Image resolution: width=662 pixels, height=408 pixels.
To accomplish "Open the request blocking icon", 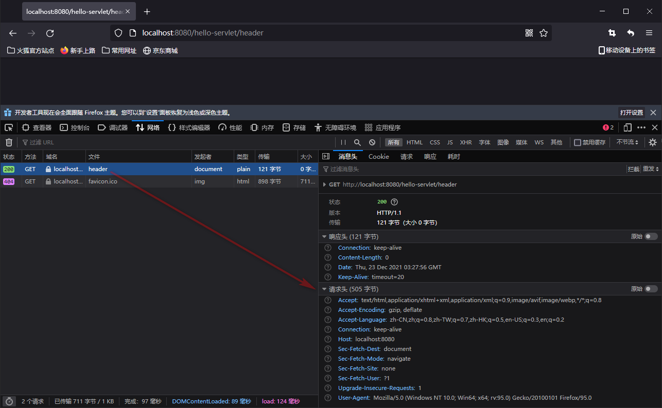I will point(372,142).
